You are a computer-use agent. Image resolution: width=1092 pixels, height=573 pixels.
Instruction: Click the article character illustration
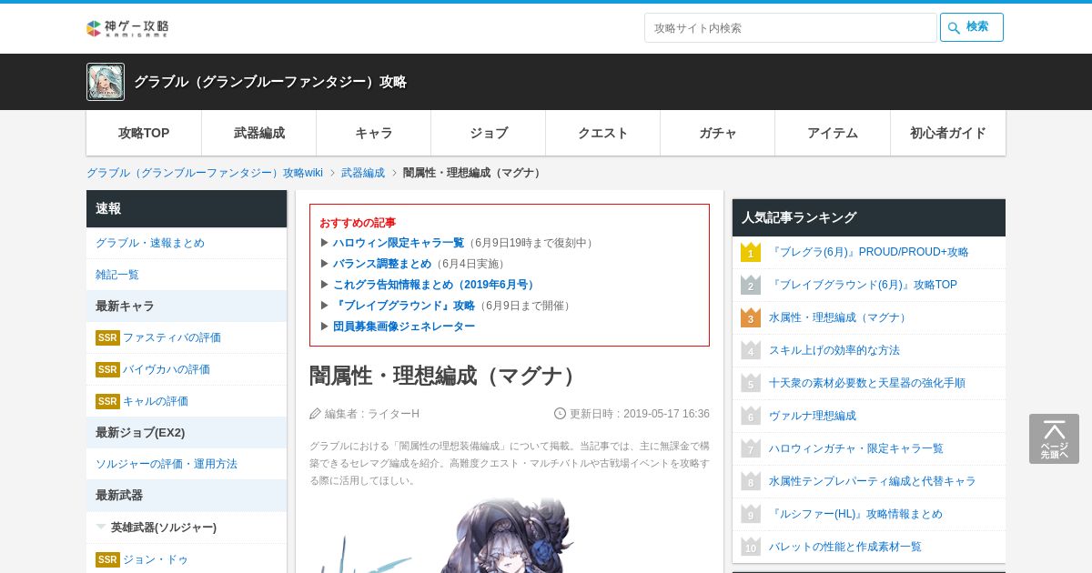510,535
